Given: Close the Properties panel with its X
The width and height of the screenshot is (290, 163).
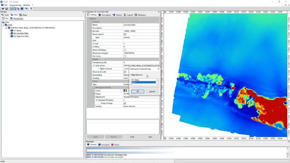Looking at the screenshot, I should click(159, 12).
